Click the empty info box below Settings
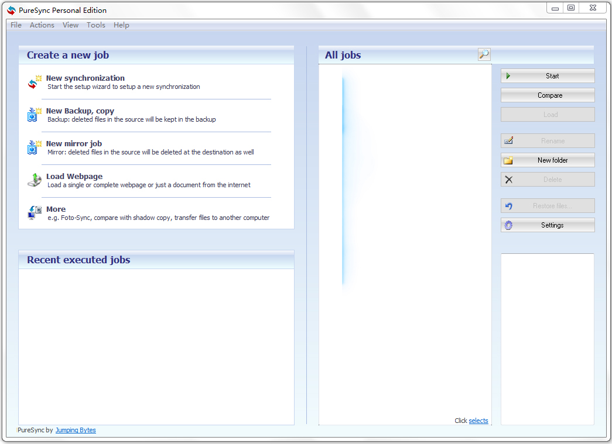The image size is (612, 444). (547, 339)
